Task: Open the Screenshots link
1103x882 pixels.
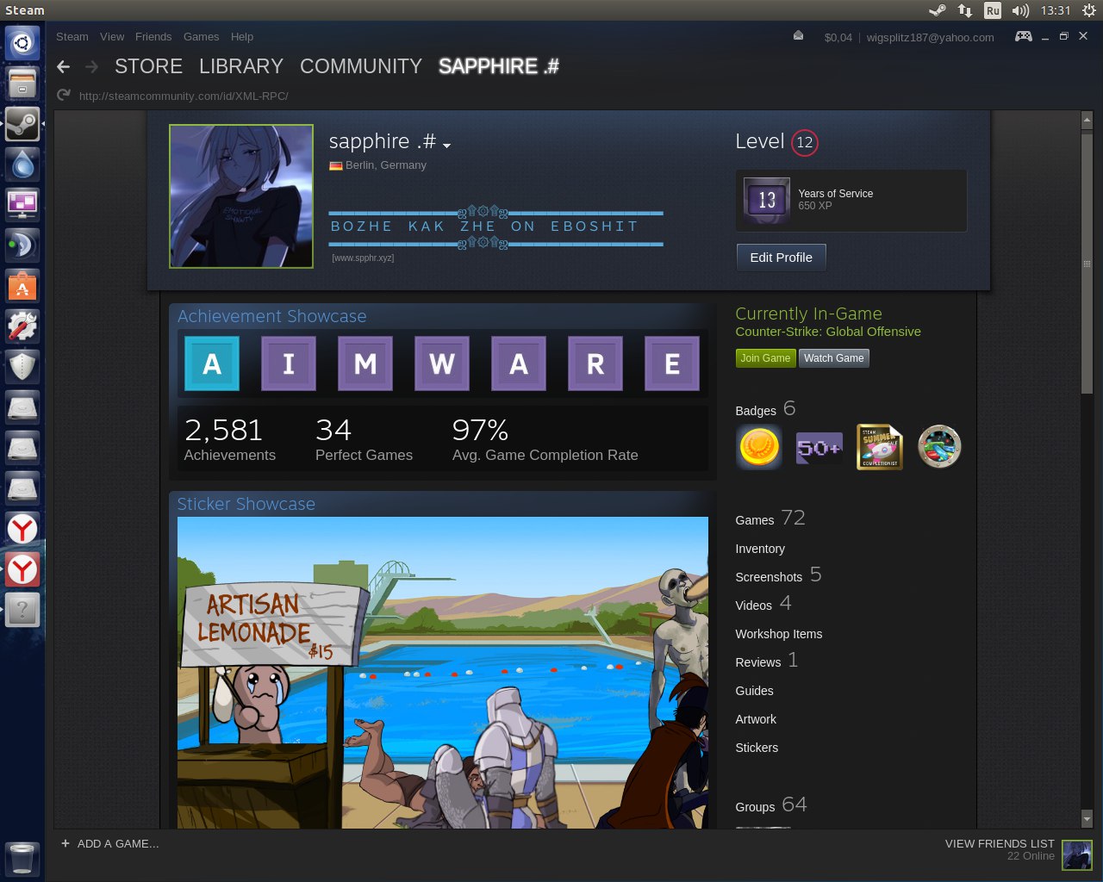Action: (778, 575)
